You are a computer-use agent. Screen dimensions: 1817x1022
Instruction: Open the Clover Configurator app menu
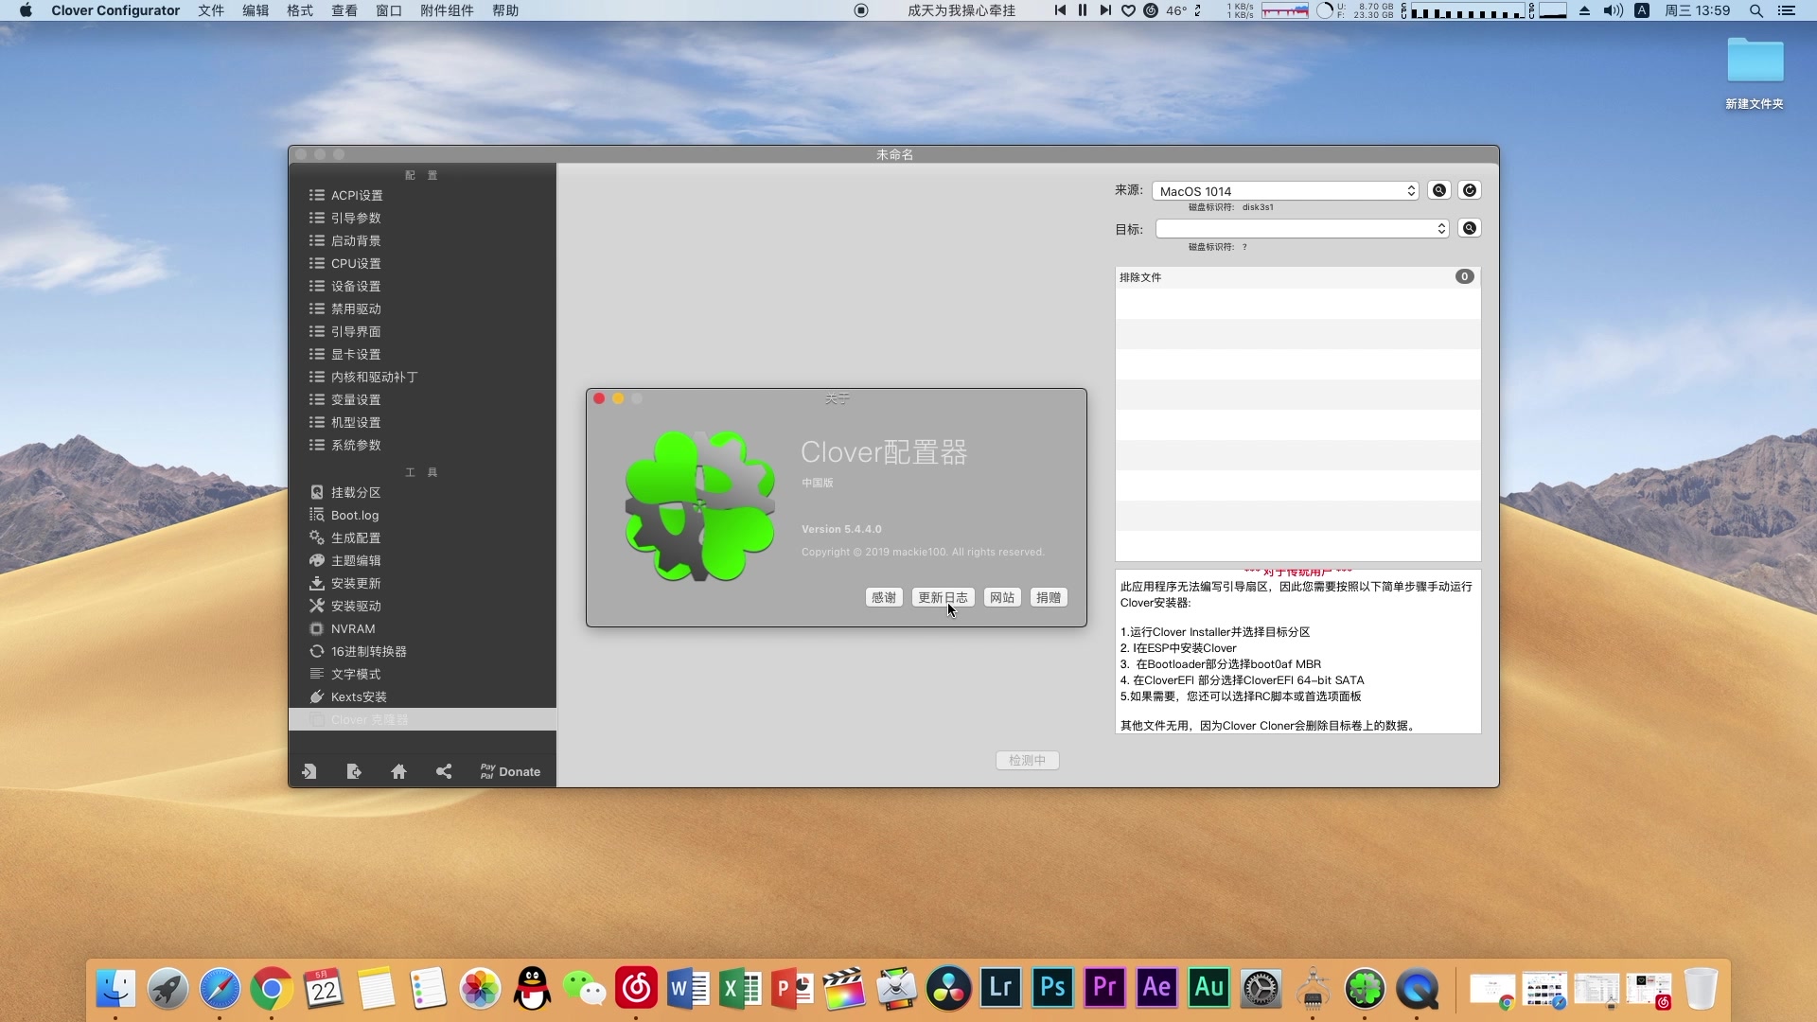[115, 10]
